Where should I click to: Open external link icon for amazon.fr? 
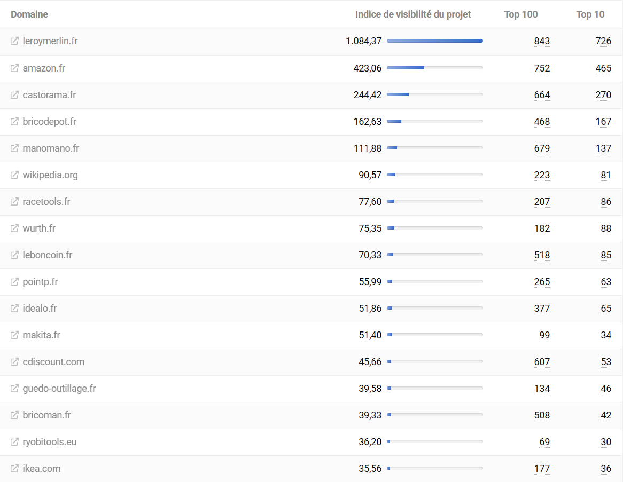pyautogui.click(x=15, y=68)
